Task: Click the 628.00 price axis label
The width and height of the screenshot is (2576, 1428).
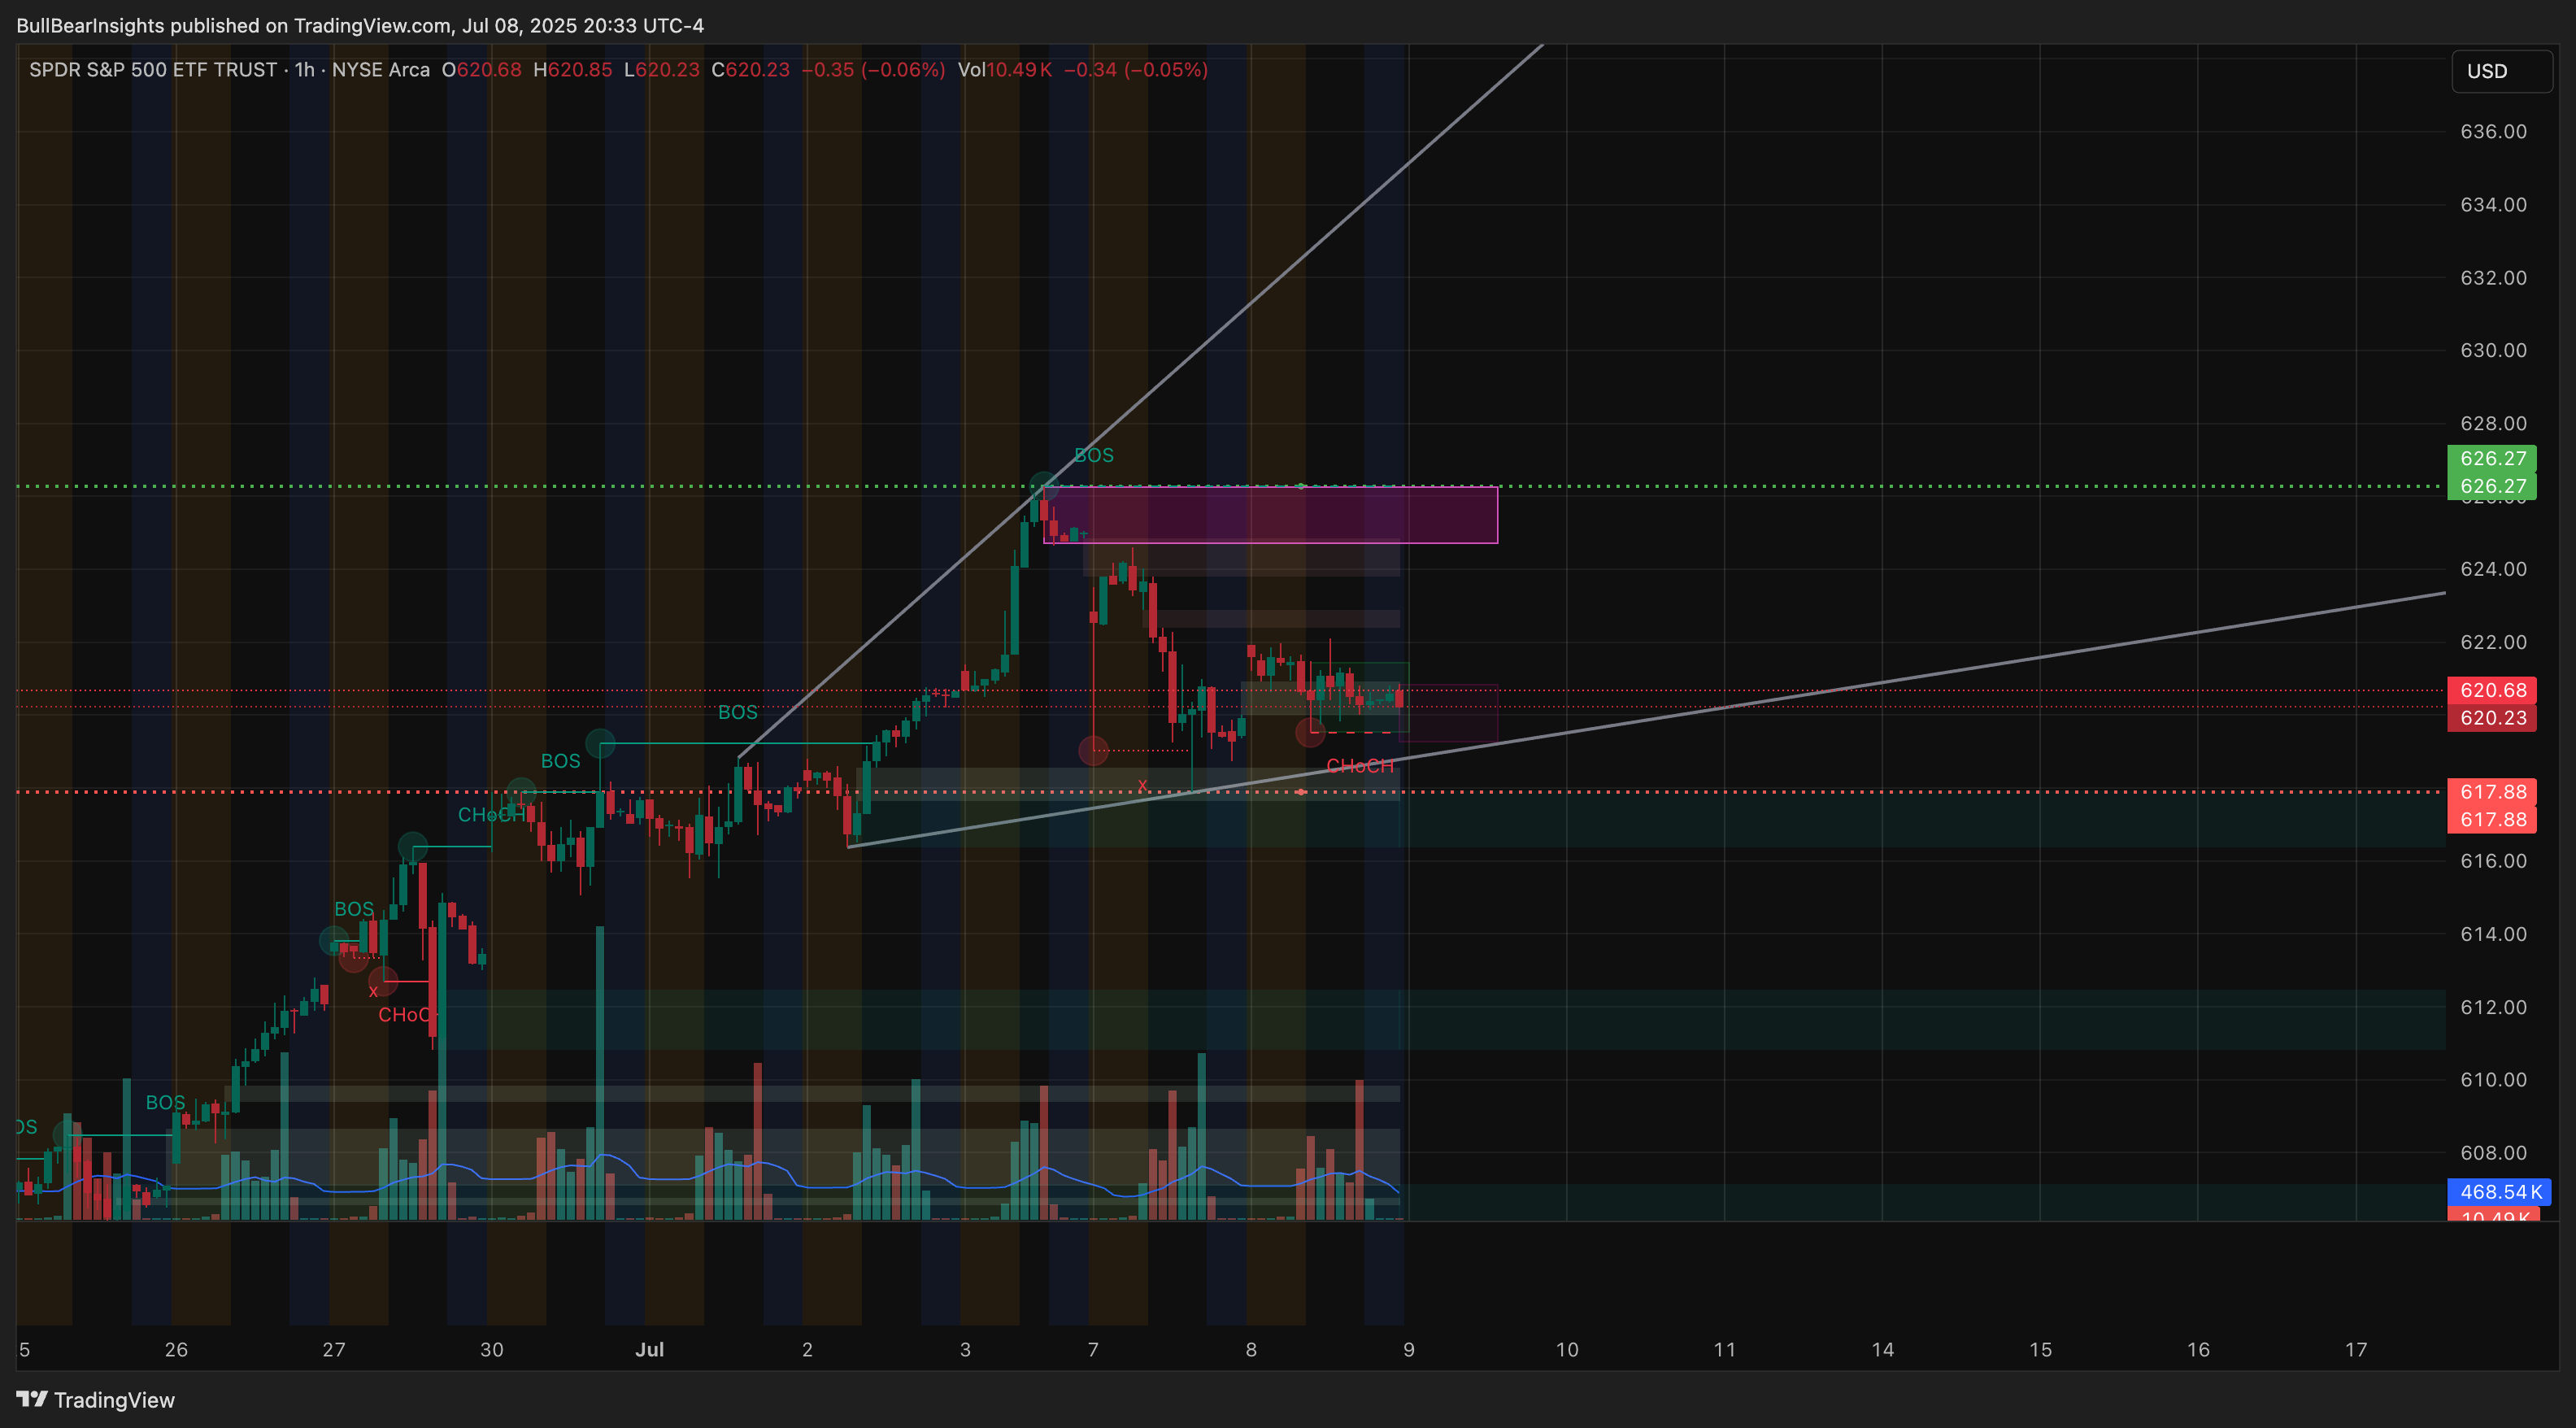Action: [2493, 424]
